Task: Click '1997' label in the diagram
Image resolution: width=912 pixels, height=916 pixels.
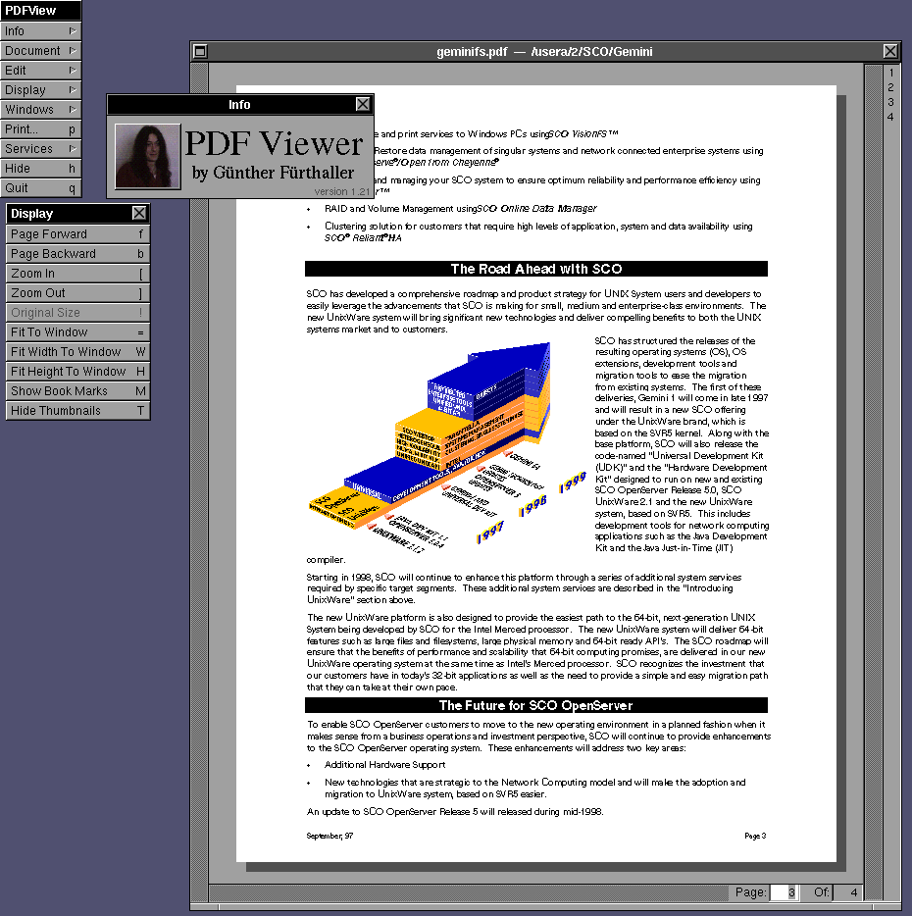Action: tap(489, 533)
